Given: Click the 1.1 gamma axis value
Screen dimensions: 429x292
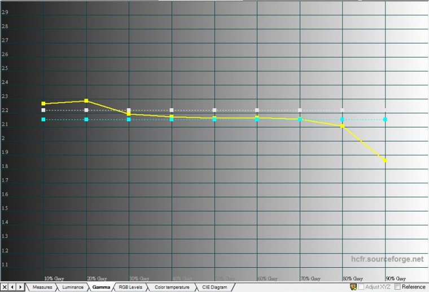Looking at the screenshot, I should 5,265.
